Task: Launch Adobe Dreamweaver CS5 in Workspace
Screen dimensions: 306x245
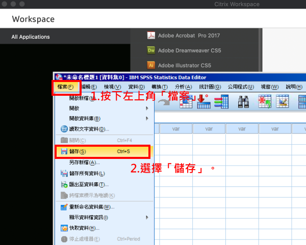Action: point(190,50)
